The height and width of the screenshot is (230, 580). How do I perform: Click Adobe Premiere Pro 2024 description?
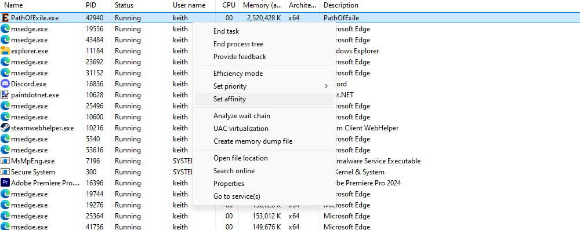click(368, 183)
